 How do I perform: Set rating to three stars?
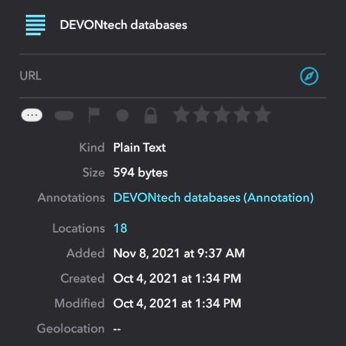click(x=222, y=114)
